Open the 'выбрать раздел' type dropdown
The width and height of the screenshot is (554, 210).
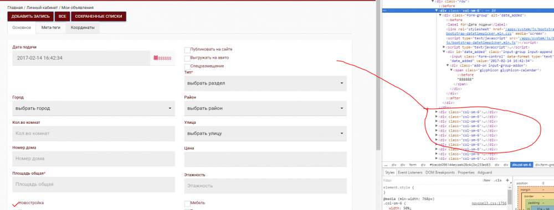(265, 83)
